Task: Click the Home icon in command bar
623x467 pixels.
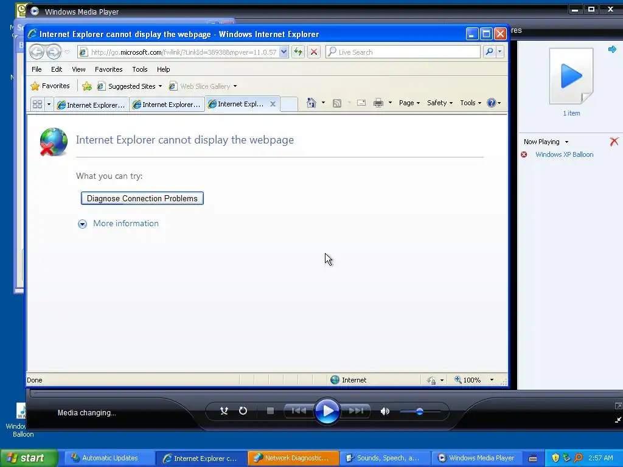Action: click(311, 103)
